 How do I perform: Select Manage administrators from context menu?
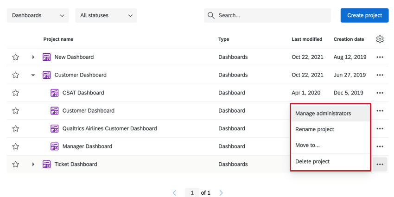pyautogui.click(x=323, y=113)
